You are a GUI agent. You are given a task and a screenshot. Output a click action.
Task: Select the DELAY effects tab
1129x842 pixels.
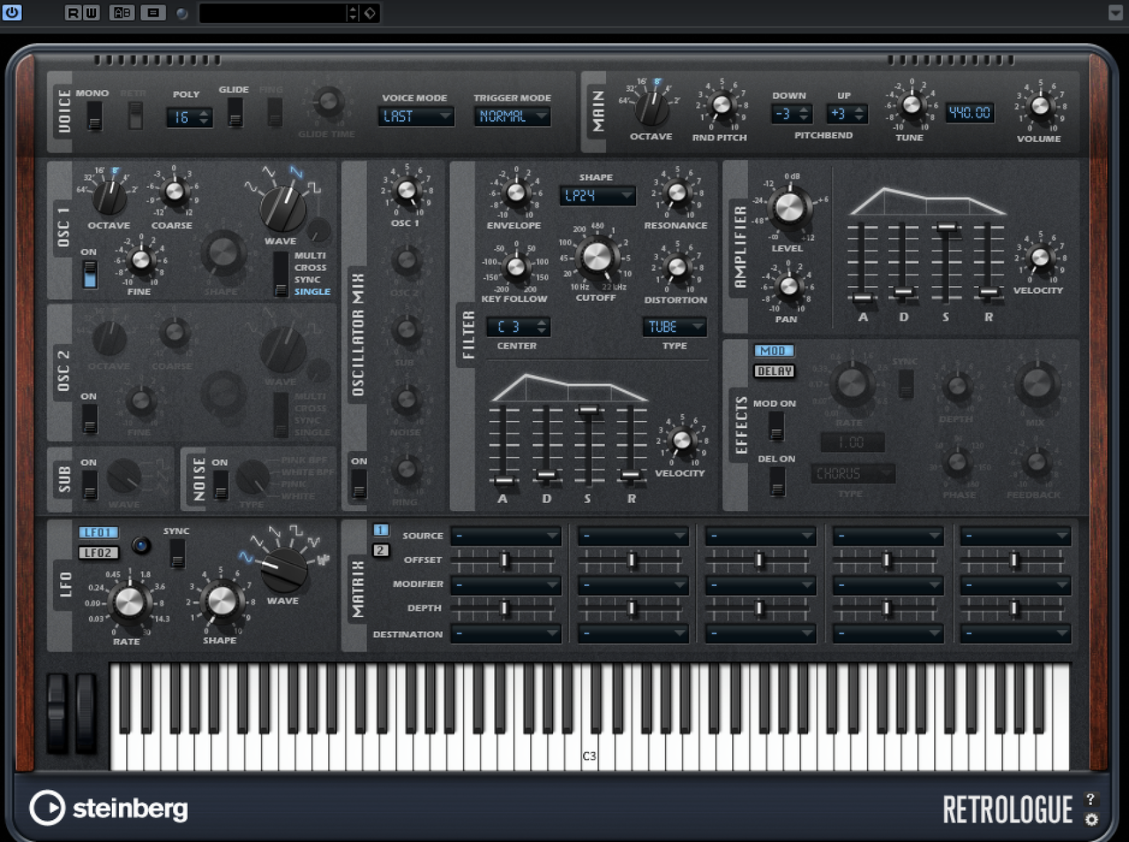pos(774,372)
